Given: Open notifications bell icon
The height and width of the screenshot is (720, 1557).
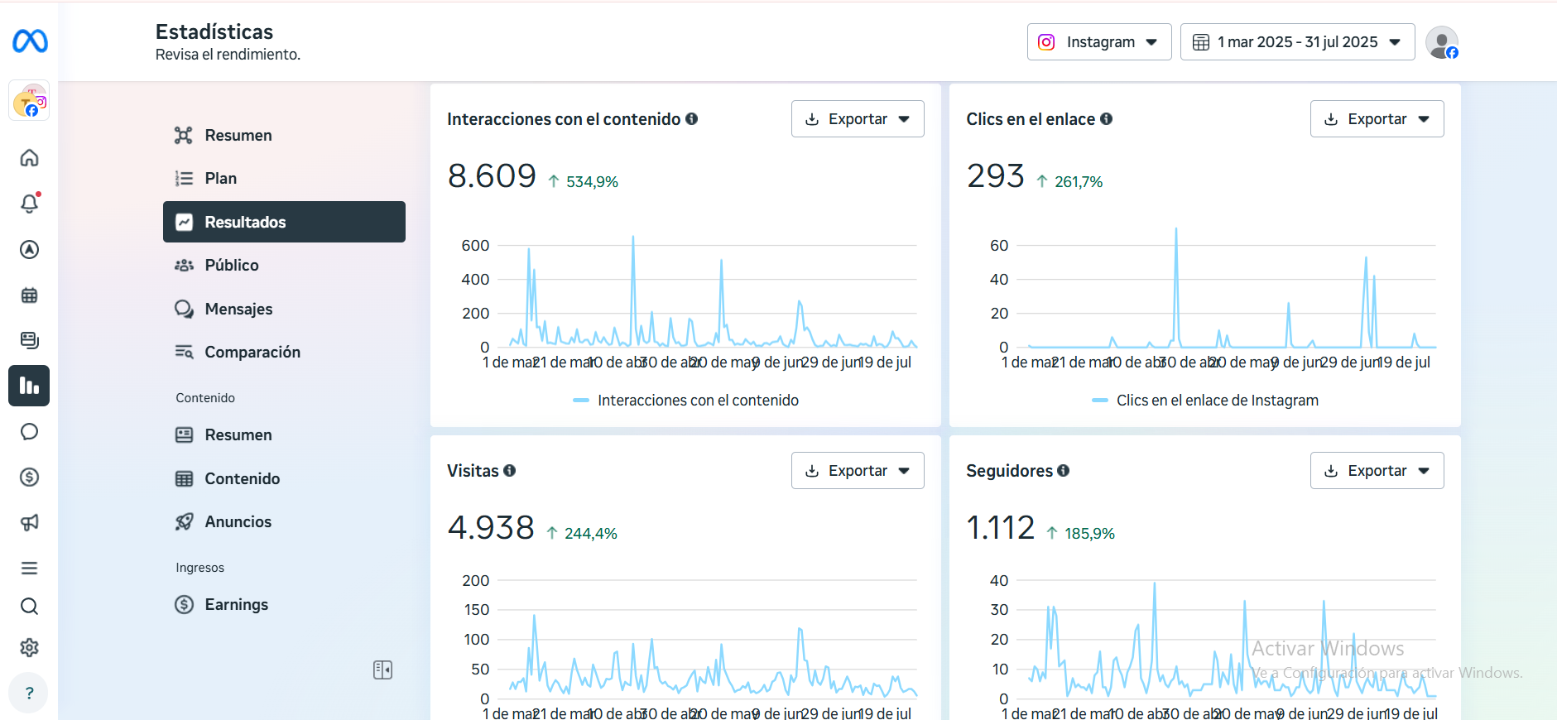Looking at the screenshot, I should pyautogui.click(x=29, y=204).
